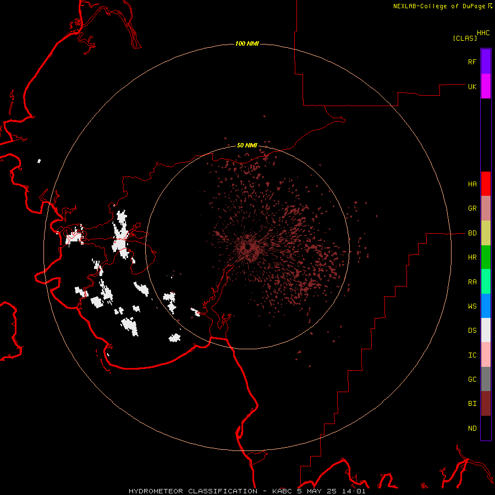Click the RF legend label
The image size is (495, 495).
pyautogui.click(x=472, y=62)
